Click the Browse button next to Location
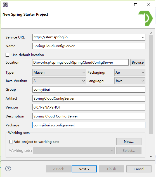156x178 pixels. 138,62
